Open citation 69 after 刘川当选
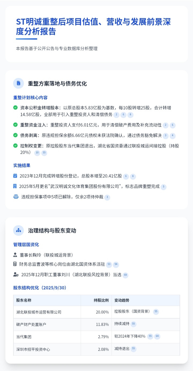 pos(125,275)
